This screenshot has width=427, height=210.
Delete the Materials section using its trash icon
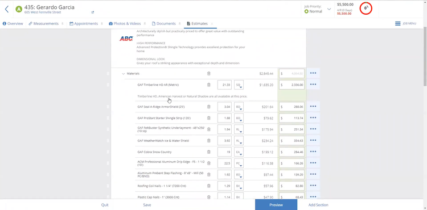click(209, 74)
